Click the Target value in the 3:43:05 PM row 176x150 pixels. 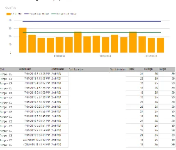pos(173,74)
